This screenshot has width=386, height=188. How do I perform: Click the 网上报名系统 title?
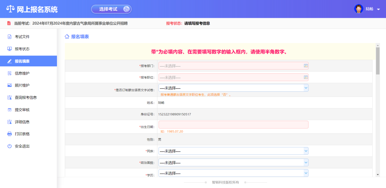37,9
